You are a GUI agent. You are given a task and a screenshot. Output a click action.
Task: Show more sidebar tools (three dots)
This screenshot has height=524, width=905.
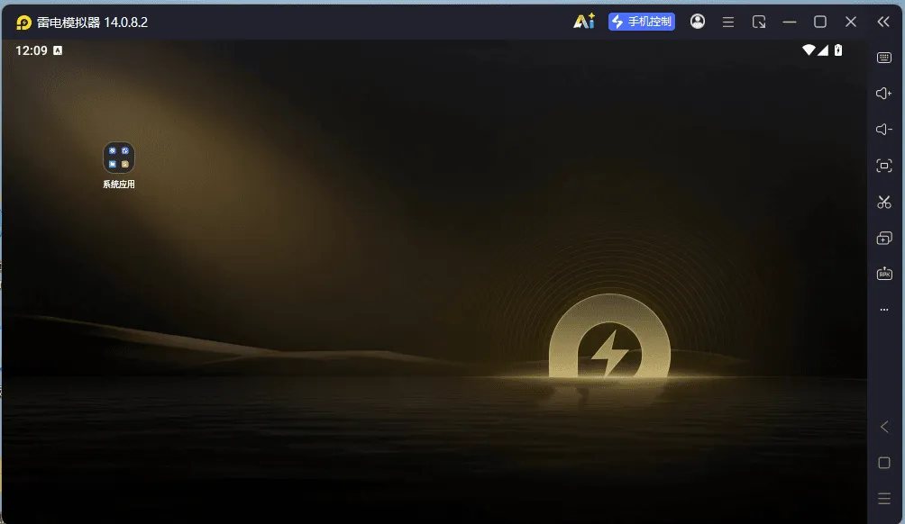coord(884,310)
